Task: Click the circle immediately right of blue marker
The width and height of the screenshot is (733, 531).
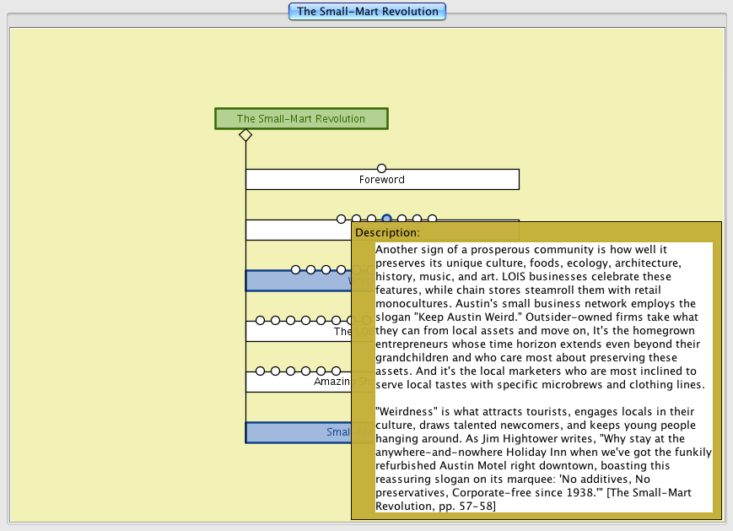Action: coord(402,219)
